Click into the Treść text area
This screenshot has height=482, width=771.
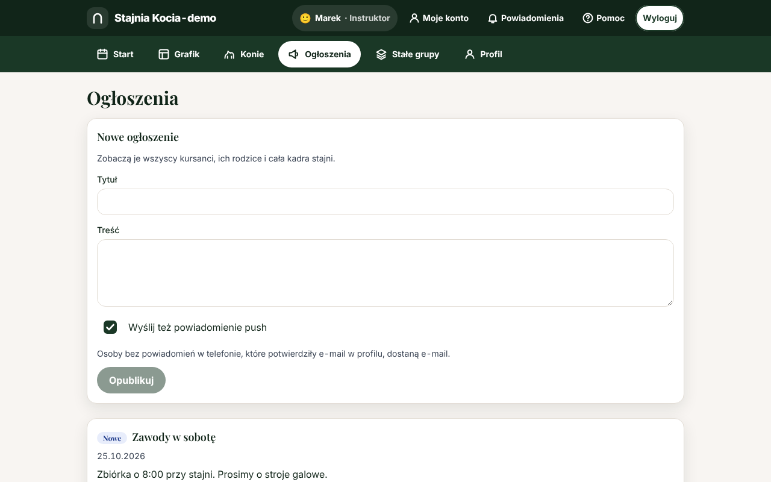[385, 273]
